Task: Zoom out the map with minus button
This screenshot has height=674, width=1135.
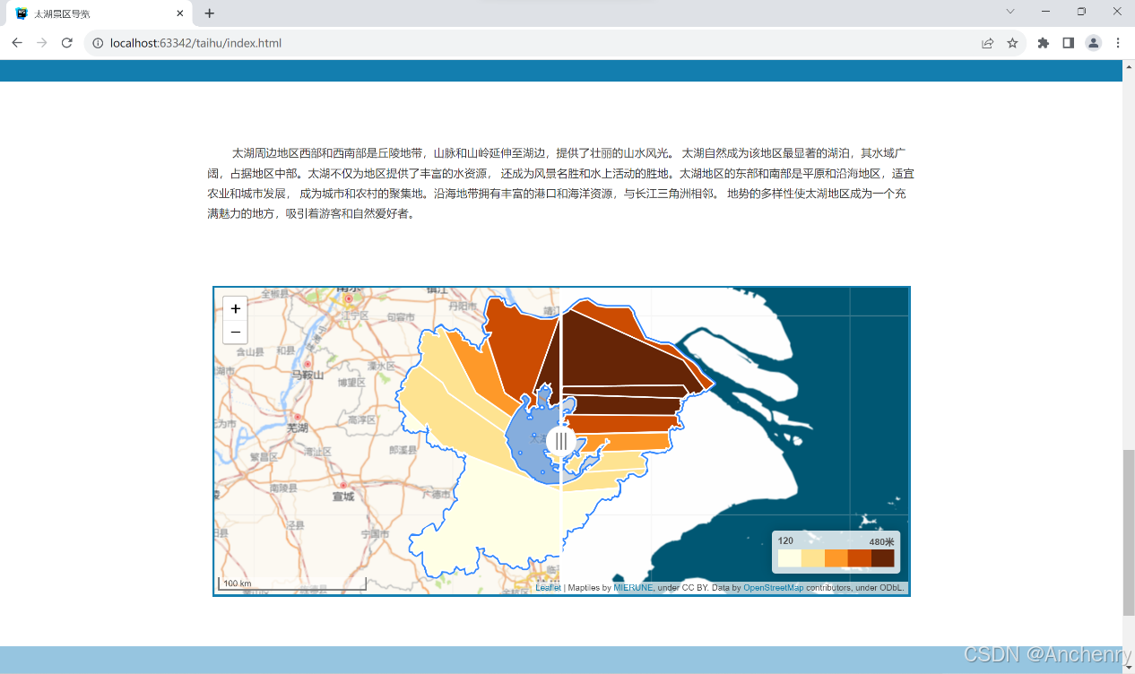Action: click(235, 333)
